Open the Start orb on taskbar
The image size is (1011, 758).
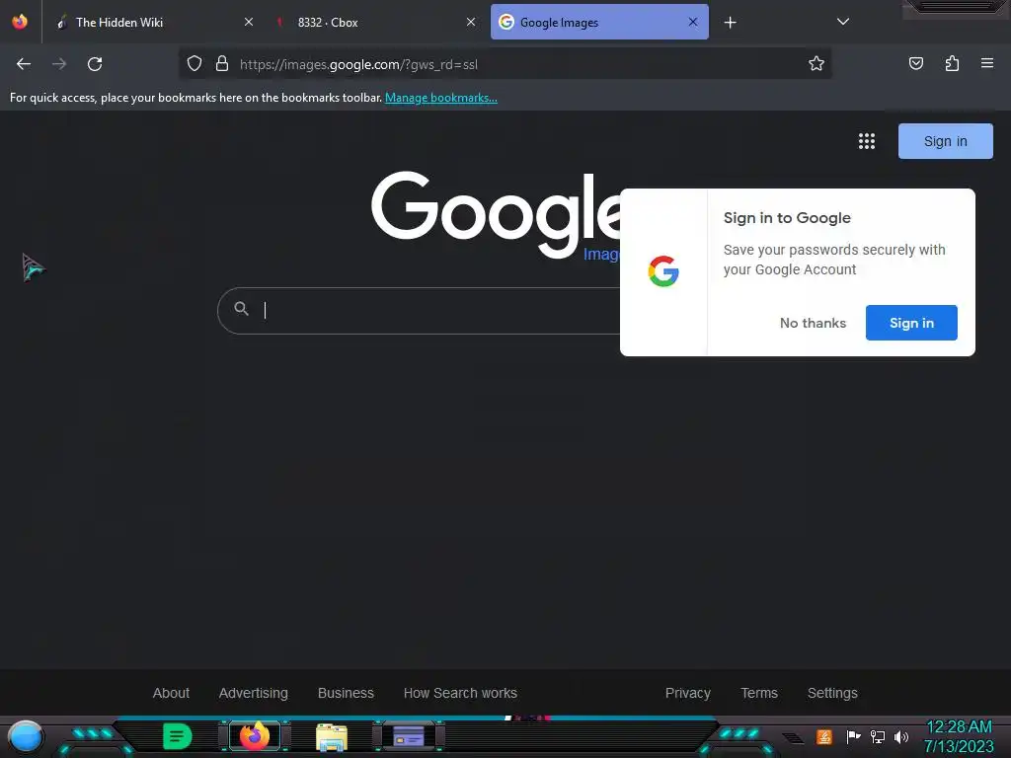25,736
